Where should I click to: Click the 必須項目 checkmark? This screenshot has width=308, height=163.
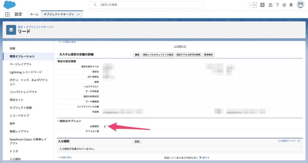tap(105, 126)
